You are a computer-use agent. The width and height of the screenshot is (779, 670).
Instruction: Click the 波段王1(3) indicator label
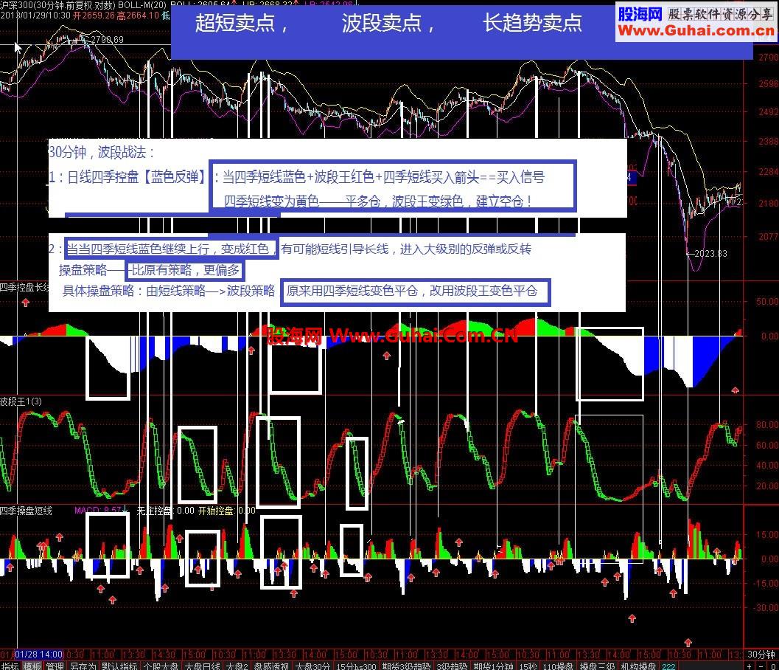pyautogui.click(x=21, y=401)
